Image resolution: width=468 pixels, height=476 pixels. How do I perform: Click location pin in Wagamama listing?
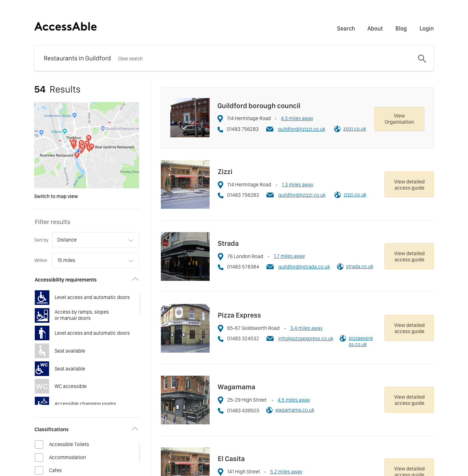220,400
